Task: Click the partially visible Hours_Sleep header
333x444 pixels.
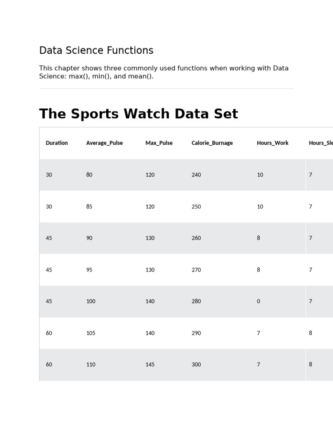Action: [321, 143]
